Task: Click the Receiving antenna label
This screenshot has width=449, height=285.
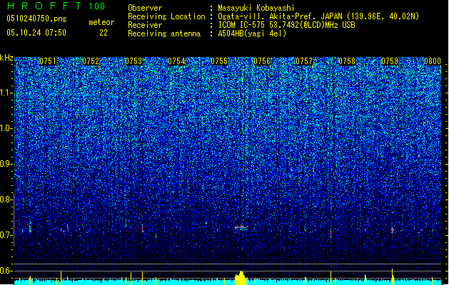Action: (164, 33)
